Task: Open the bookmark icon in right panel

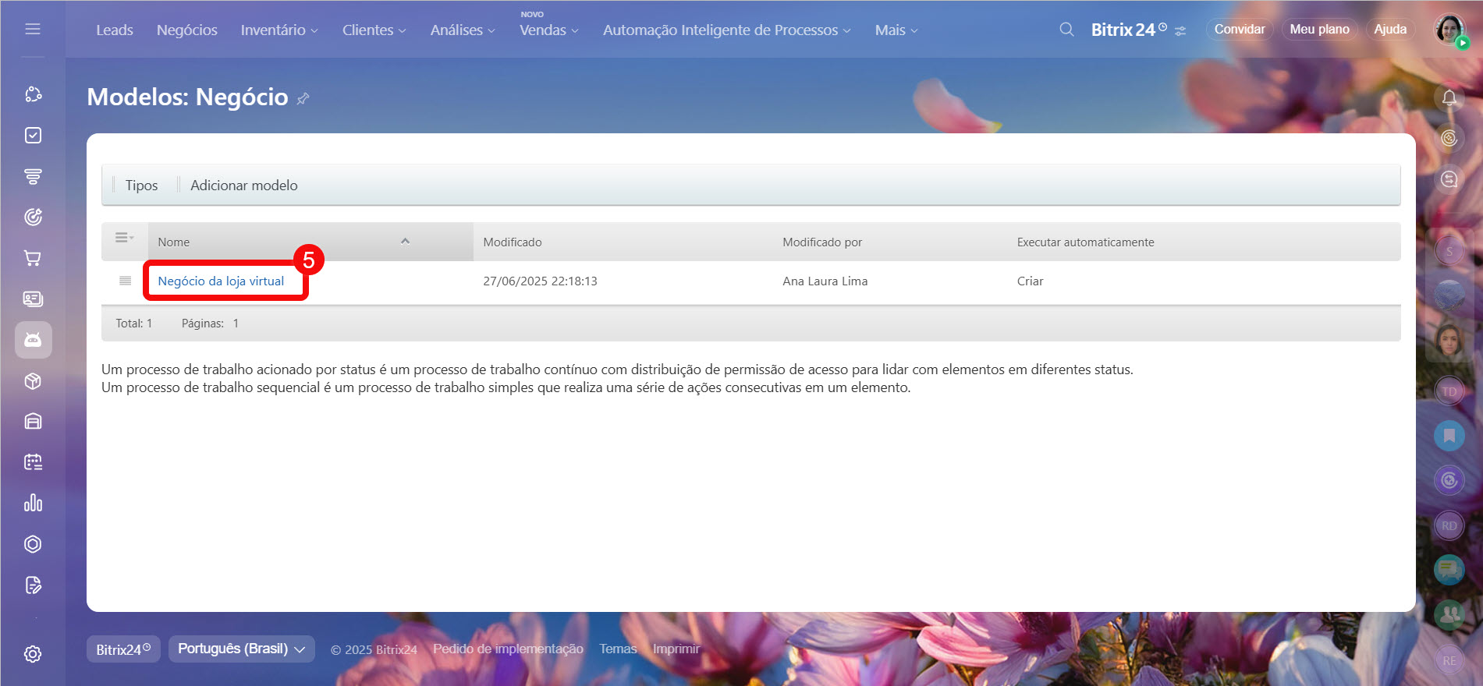Action: click(x=1449, y=436)
